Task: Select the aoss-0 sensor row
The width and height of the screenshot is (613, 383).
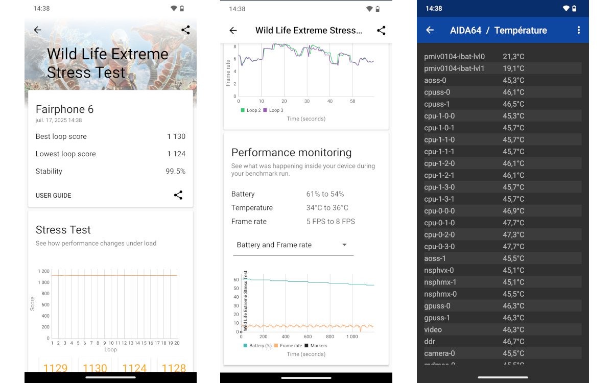Action: click(x=503, y=80)
